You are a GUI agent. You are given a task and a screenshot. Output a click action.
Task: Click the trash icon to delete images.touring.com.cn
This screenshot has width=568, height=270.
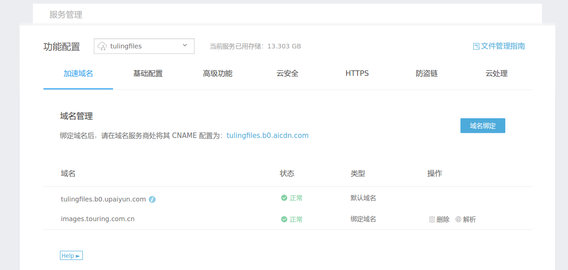pos(432,219)
